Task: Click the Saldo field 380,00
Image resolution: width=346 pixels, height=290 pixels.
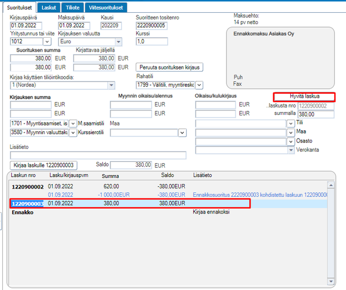Action: (x=131, y=165)
